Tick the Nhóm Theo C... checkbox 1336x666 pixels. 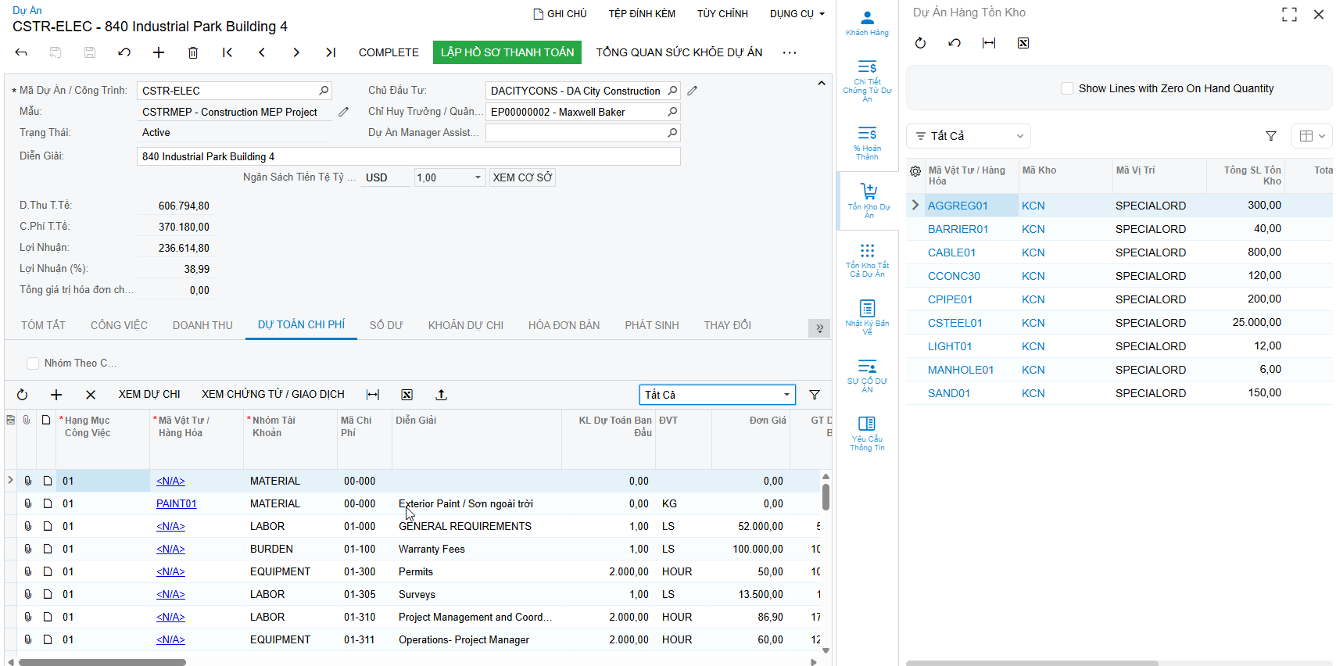click(33, 363)
